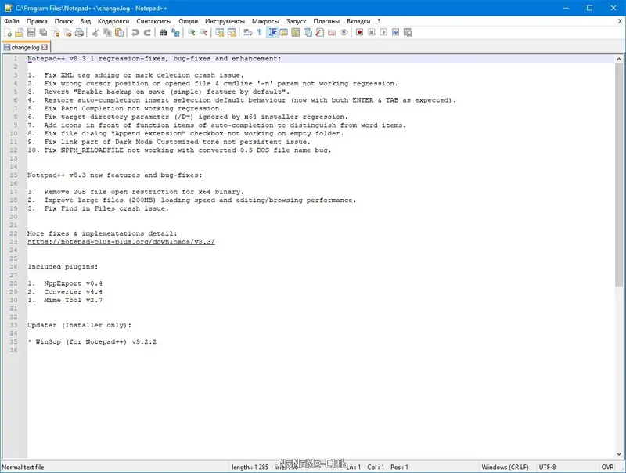
Task: Open the ? help menu
Action: [379, 22]
